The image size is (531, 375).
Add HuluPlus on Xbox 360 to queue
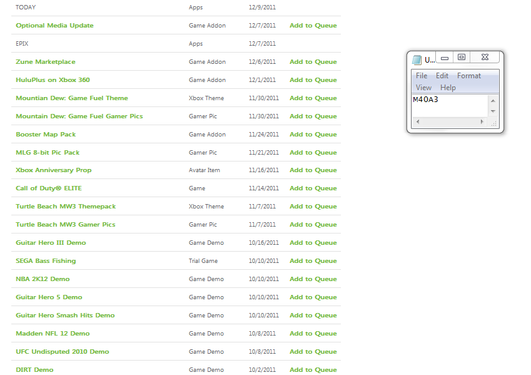pos(313,80)
